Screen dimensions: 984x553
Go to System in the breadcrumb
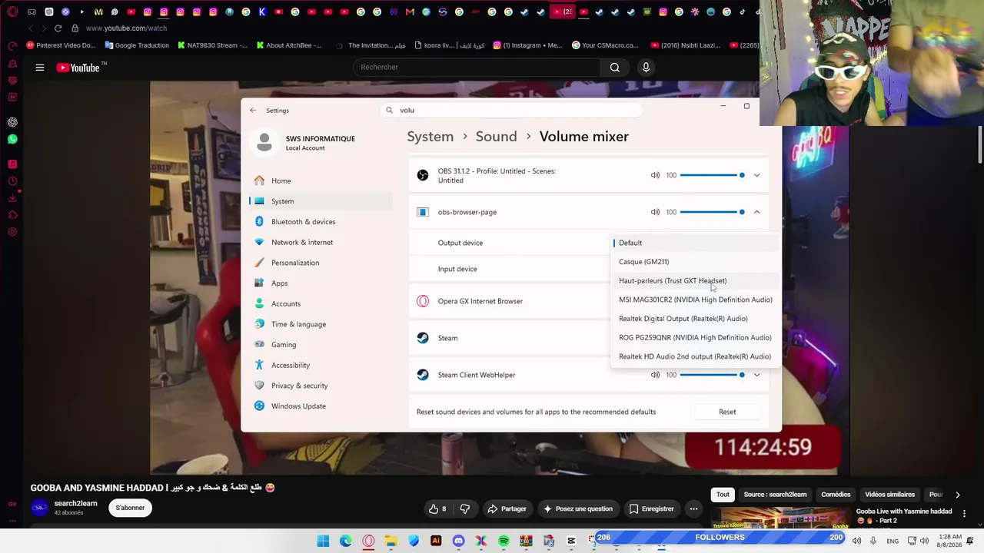click(430, 137)
